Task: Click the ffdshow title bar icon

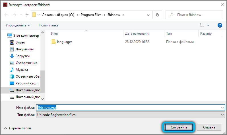Action: coord(5,5)
